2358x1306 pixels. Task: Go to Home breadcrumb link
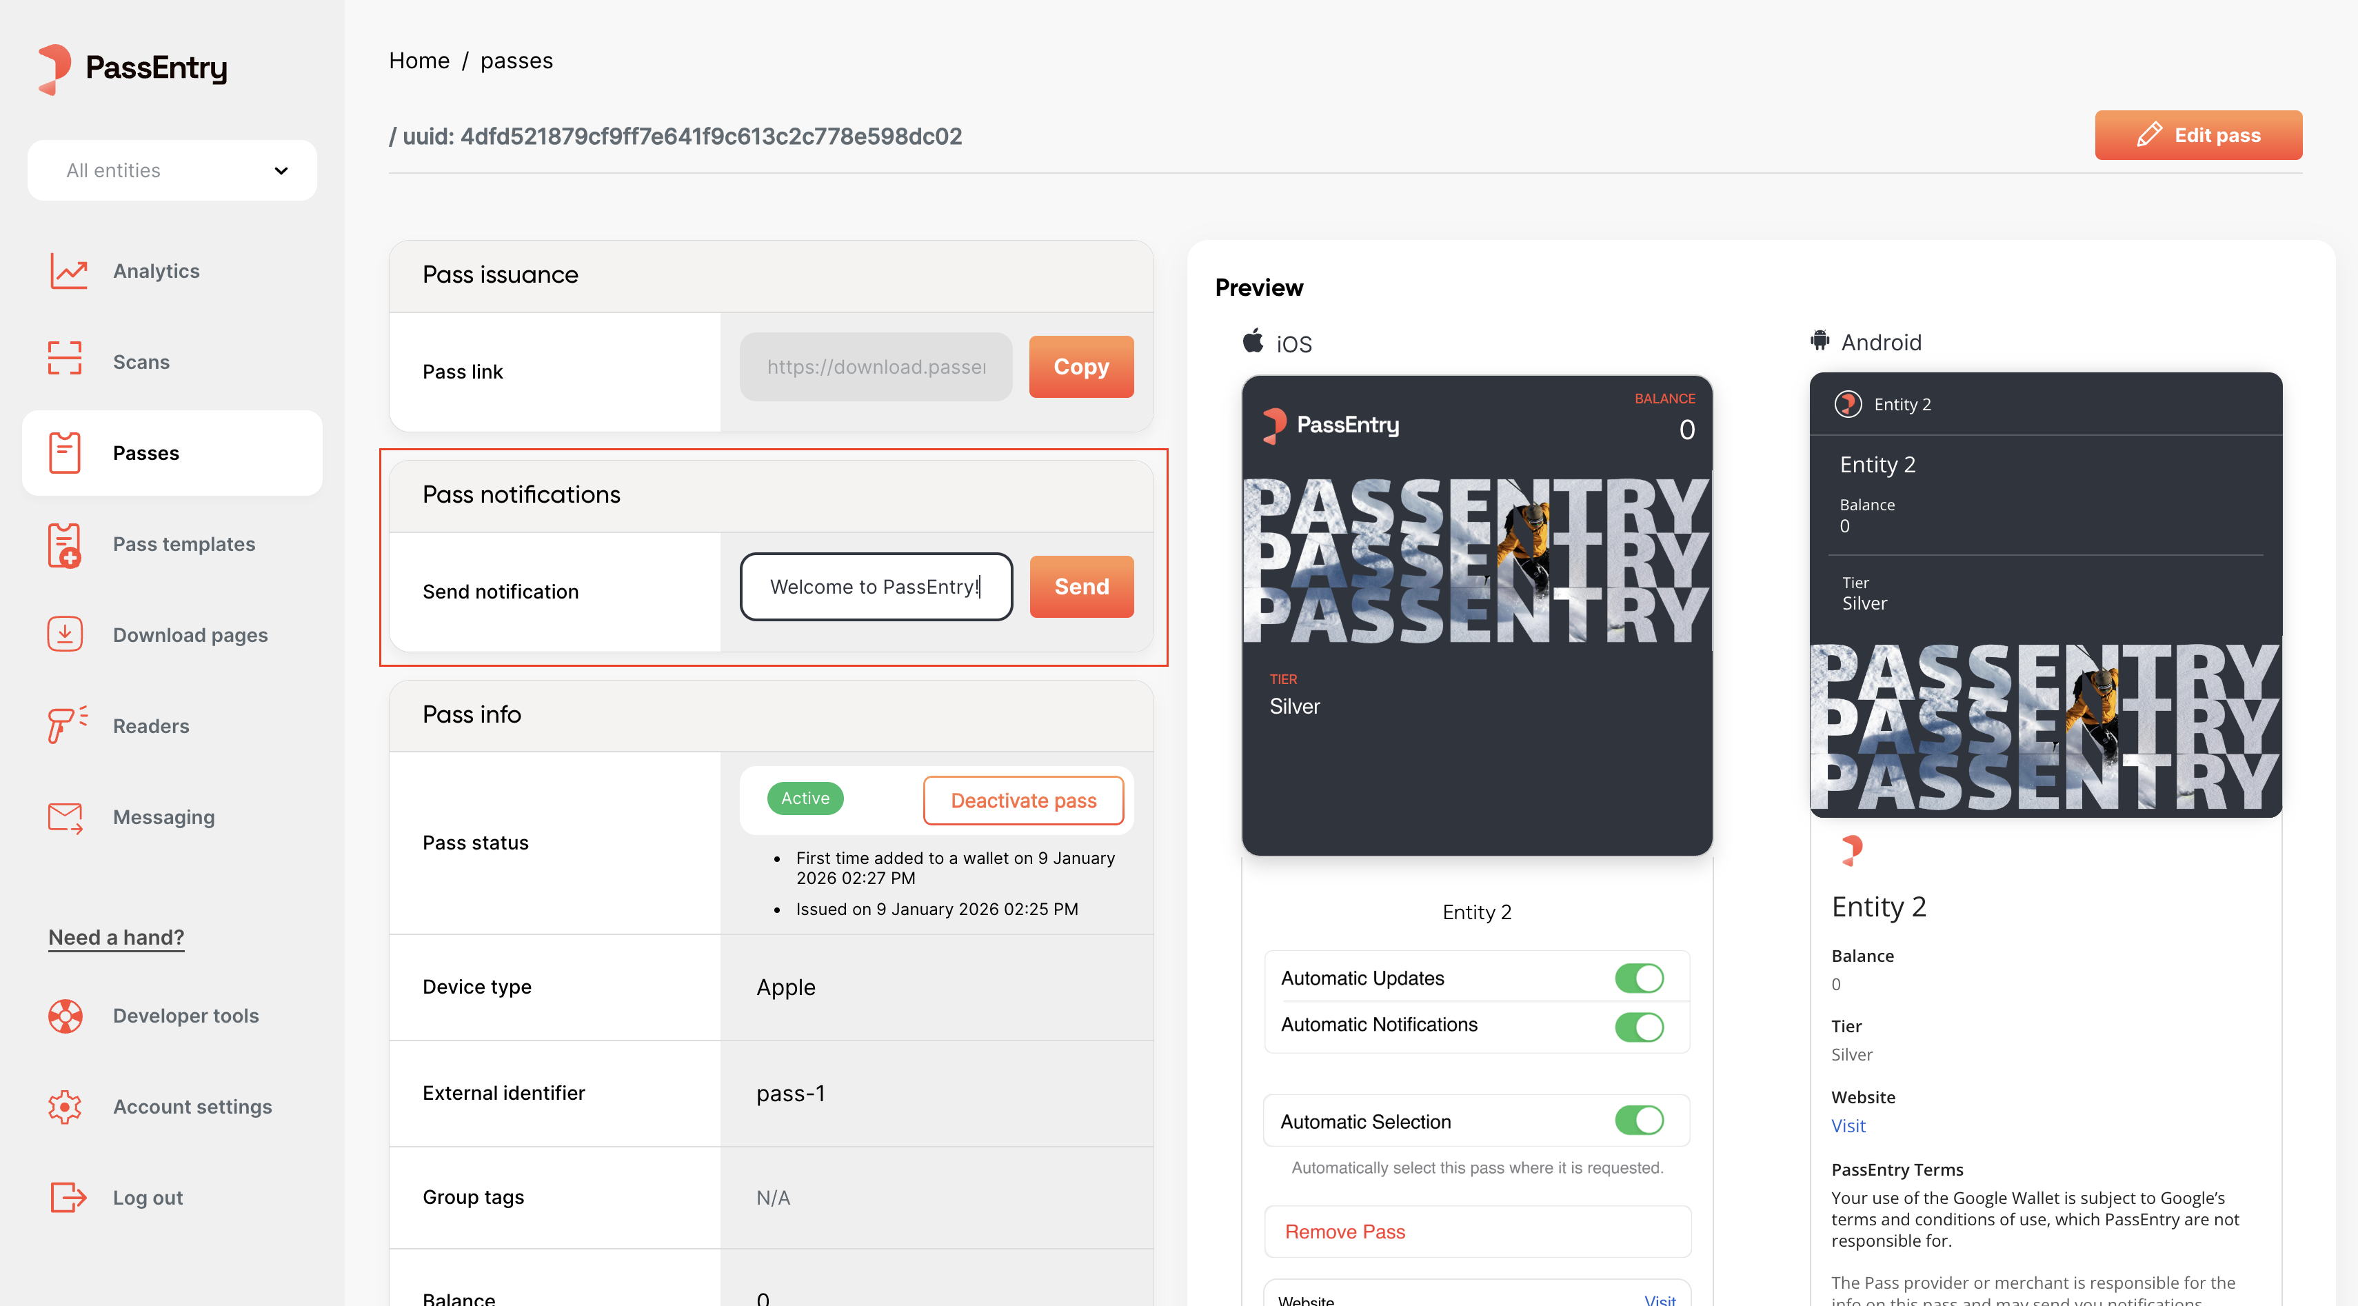point(419,61)
